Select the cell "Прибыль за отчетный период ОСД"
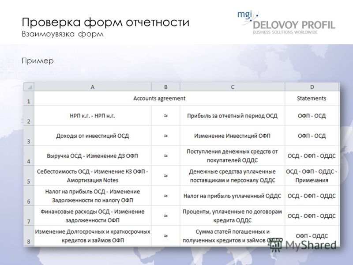This screenshot has width=353, height=265. point(233,116)
